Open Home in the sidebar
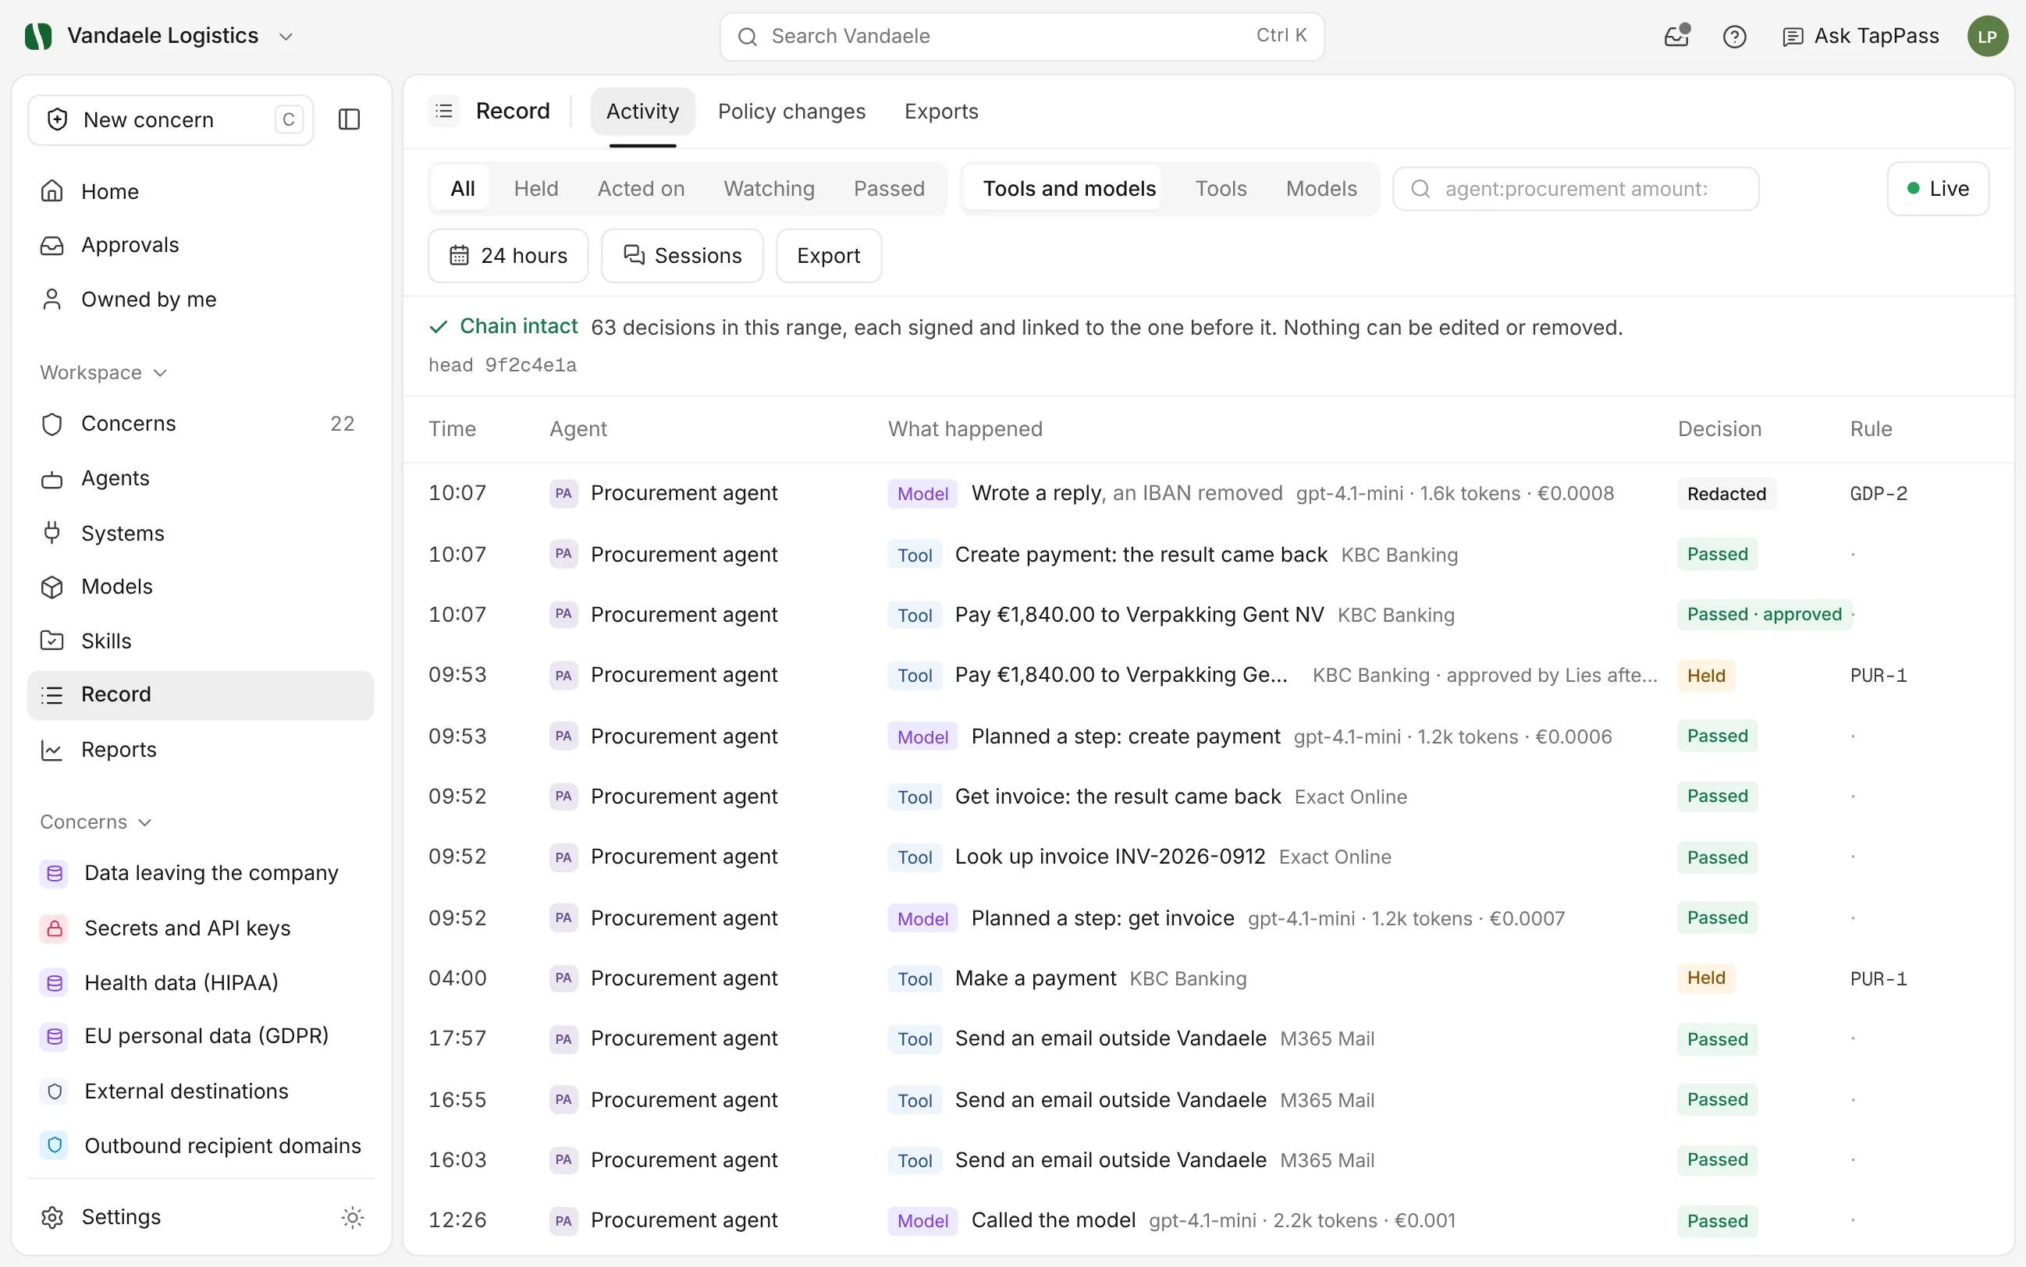The image size is (2026, 1267). [201, 191]
